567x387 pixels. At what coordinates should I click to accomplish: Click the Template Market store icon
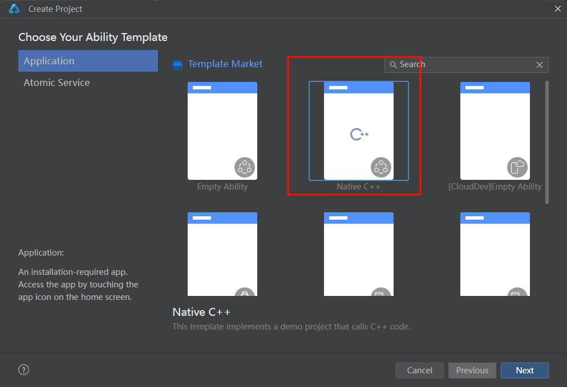(x=177, y=65)
